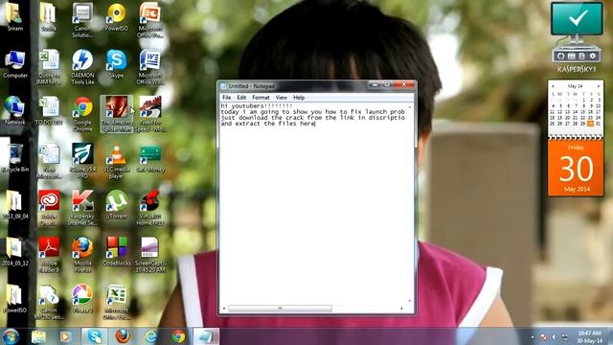Image resolution: width=613 pixels, height=345 pixels.
Task: Select the 2014_05_12 folder
Action: tap(15, 251)
